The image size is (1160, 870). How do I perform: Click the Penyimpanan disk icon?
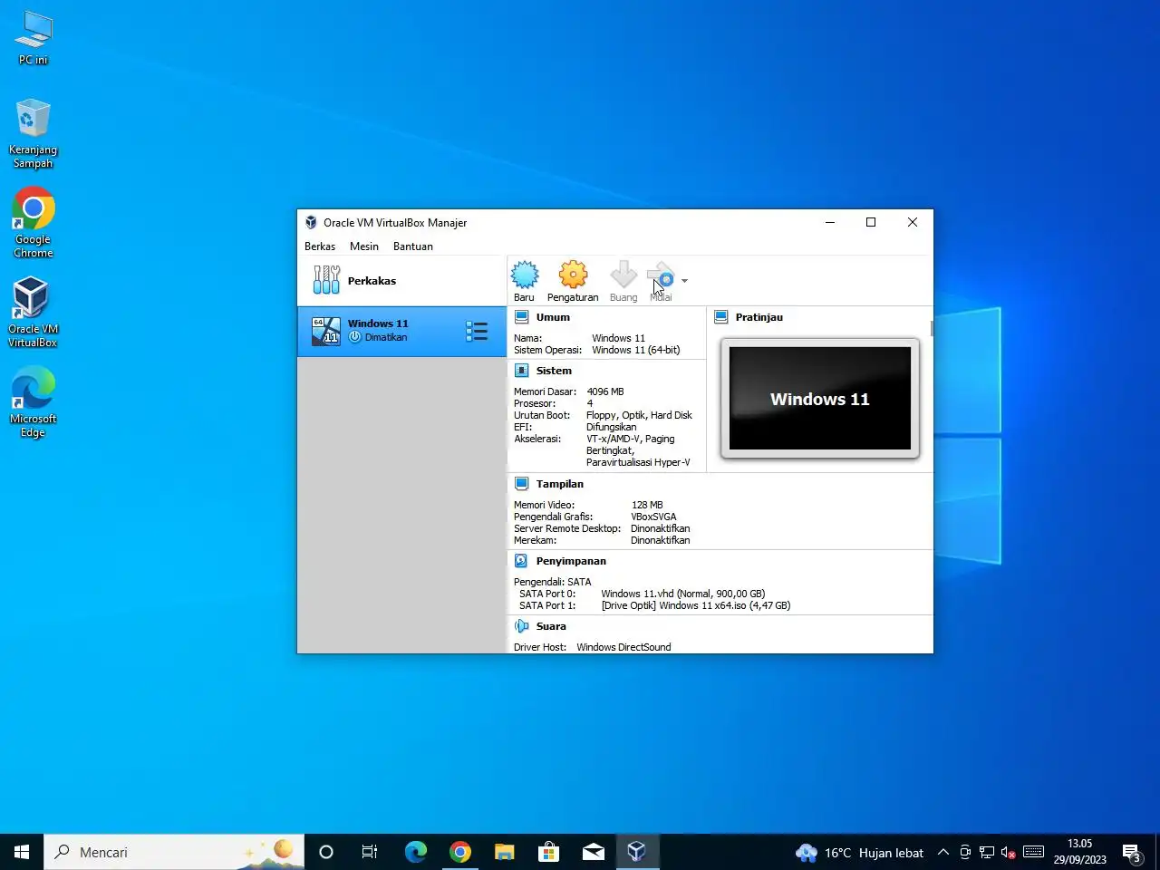[522, 561]
